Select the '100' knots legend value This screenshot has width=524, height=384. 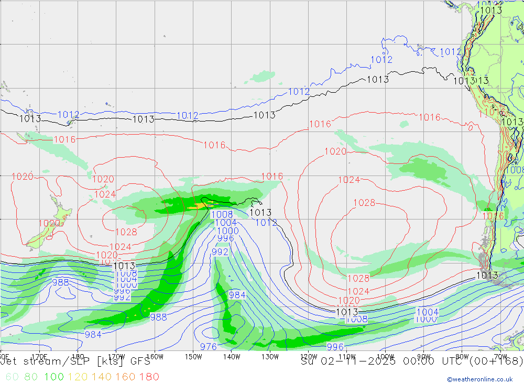coord(54,377)
